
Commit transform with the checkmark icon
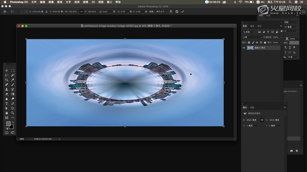tap(183, 12)
